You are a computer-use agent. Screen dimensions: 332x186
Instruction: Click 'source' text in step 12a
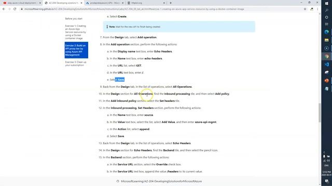149,115
